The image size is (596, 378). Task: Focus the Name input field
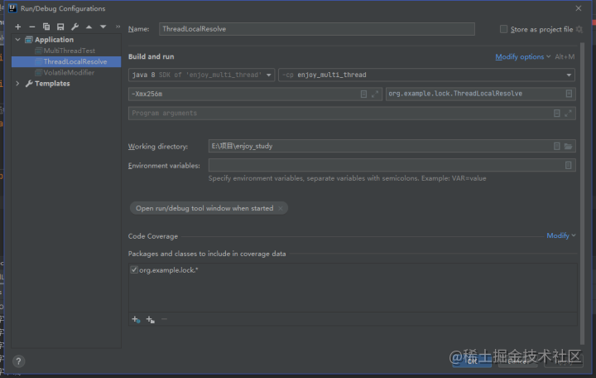coord(316,29)
